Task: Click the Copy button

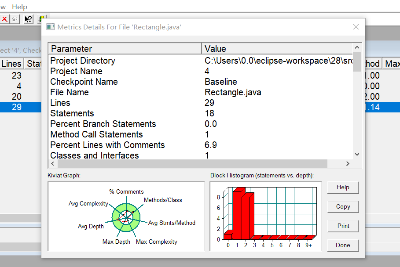Action: pos(343,207)
